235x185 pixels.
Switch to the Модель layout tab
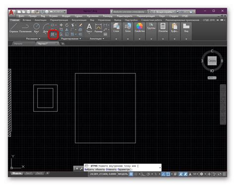click(17, 173)
